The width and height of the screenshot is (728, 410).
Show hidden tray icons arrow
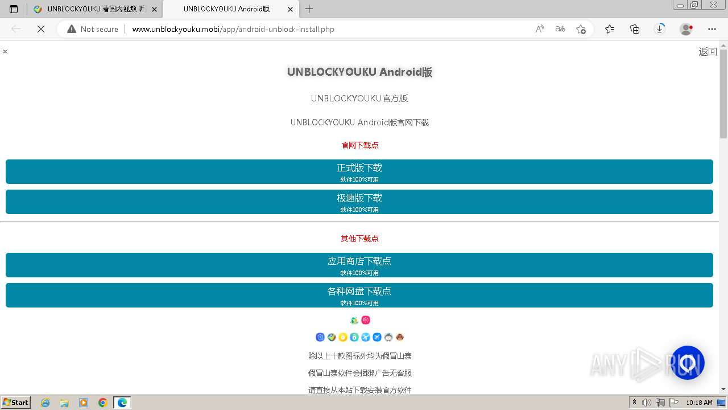coord(634,403)
